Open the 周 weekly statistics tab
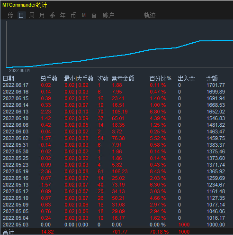 [x=32, y=15]
